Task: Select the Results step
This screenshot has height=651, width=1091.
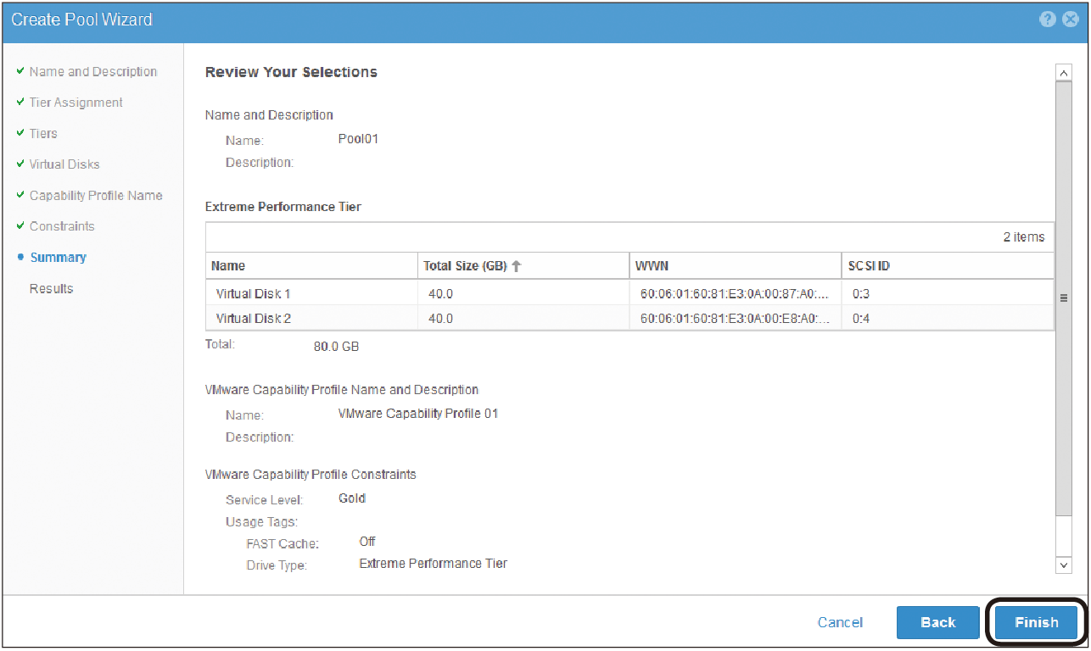Action: pyautogui.click(x=51, y=288)
